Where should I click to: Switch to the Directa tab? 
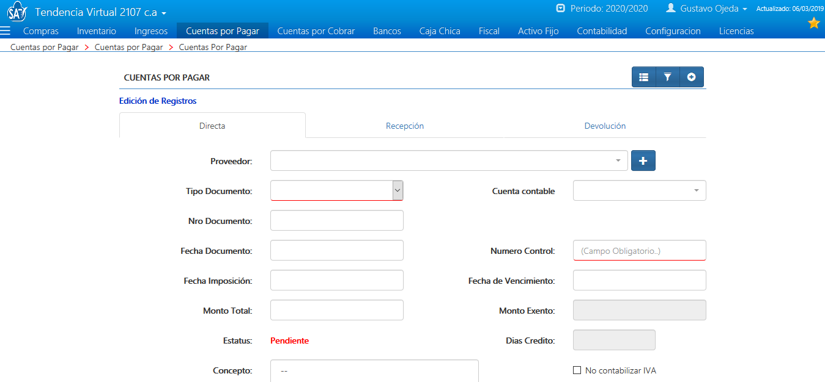point(212,126)
